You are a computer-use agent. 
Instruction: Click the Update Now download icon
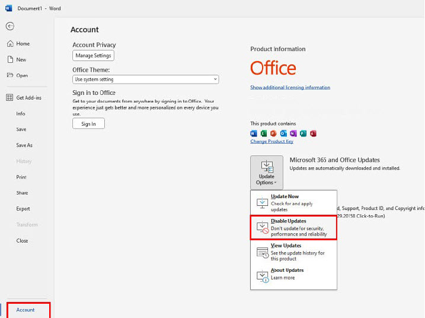tap(262, 203)
